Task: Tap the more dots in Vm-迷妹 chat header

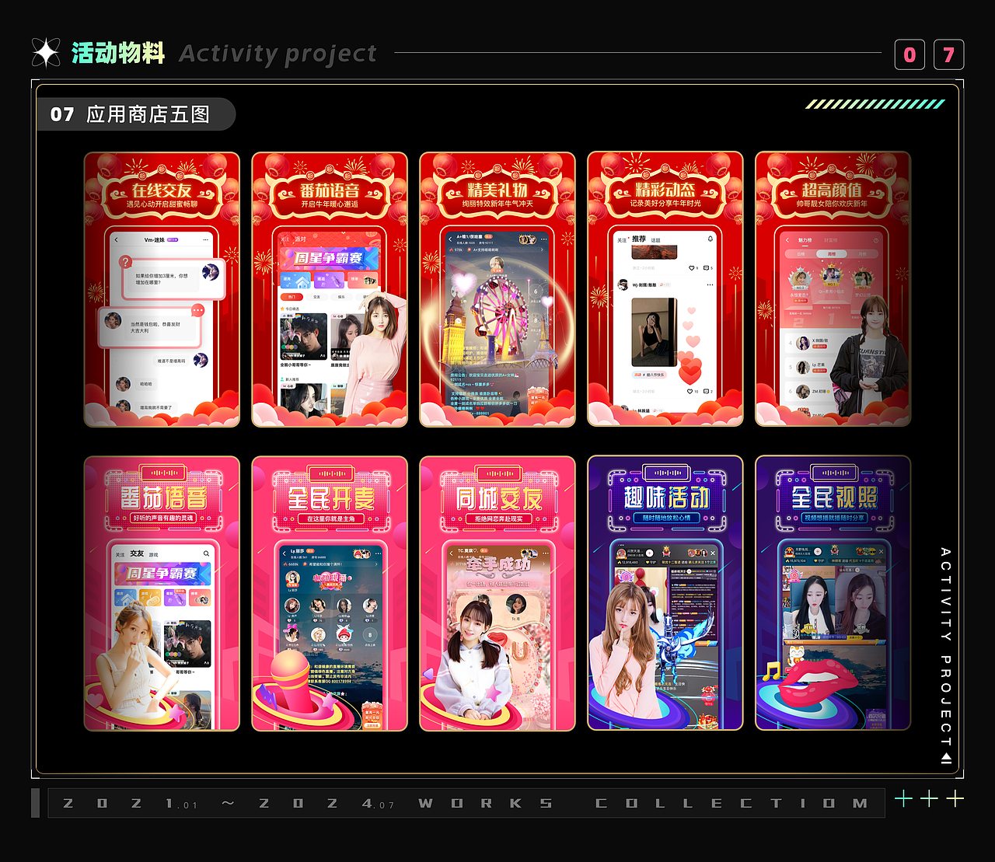Action: pos(206,240)
